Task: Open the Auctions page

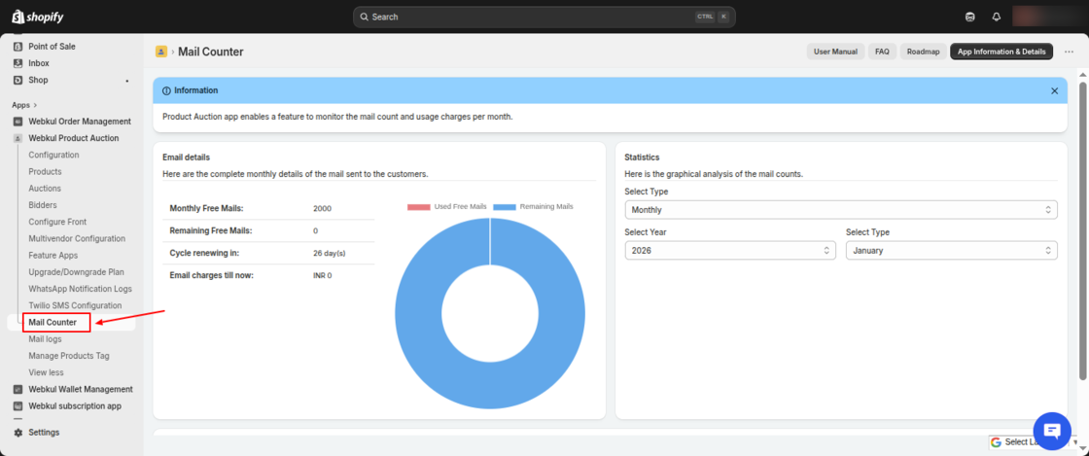Action: 45,188
